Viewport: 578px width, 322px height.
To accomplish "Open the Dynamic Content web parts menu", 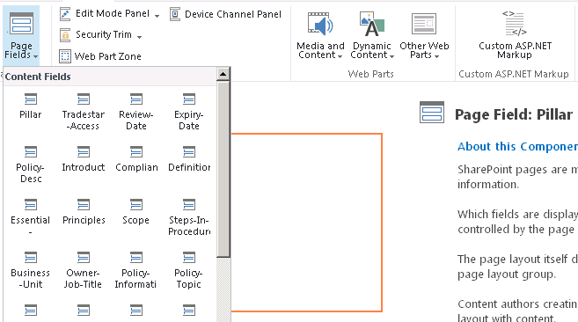I will [372, 36].
